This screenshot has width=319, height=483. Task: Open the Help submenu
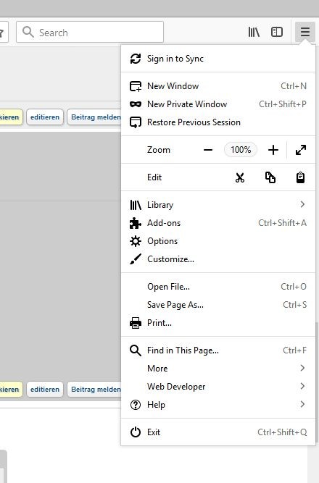[218, 405]
